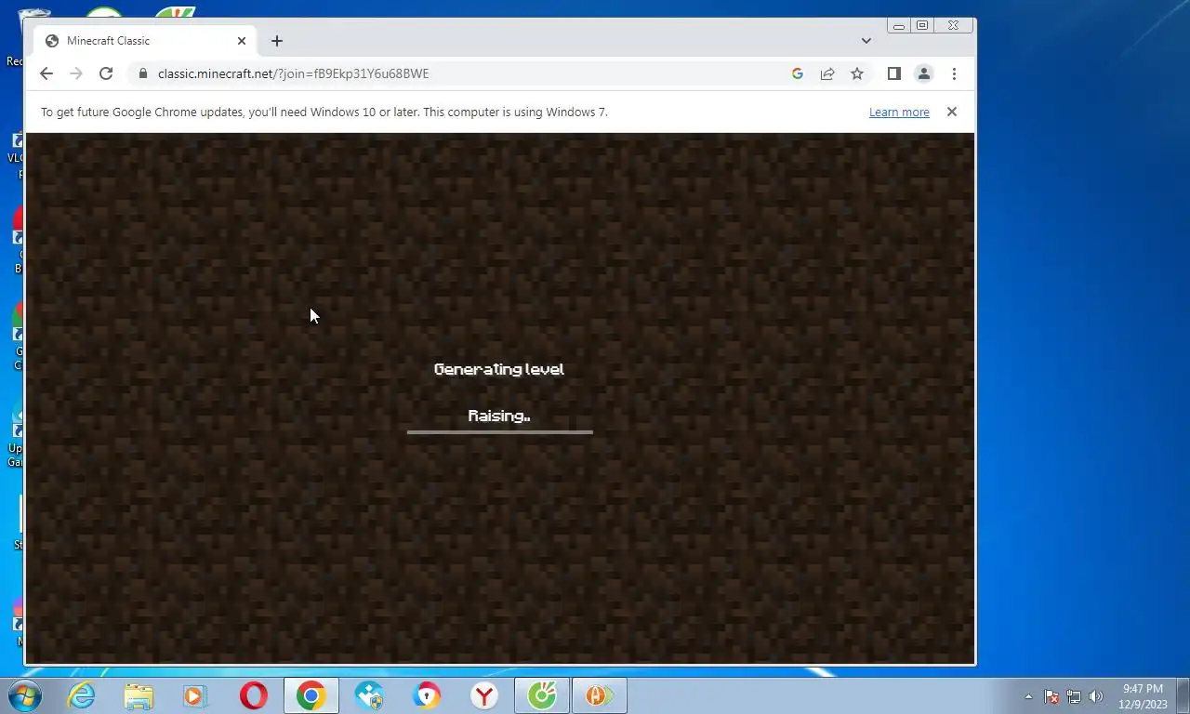Open the Chrome profile avatar
The height and width of the screenshot is (714, 1190).
pos(924,73)
